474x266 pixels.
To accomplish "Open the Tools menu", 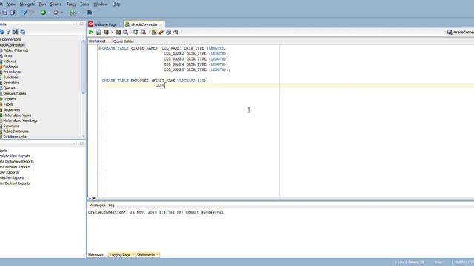I will (84, 4).
